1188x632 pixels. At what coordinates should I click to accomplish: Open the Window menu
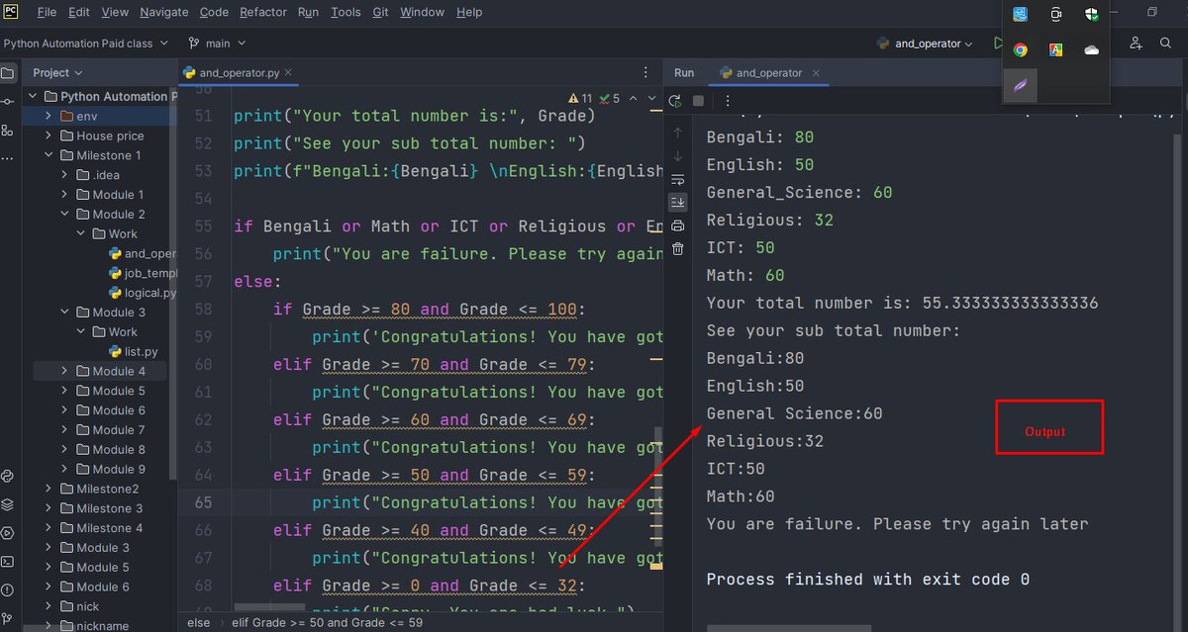(x=422, y=12)
